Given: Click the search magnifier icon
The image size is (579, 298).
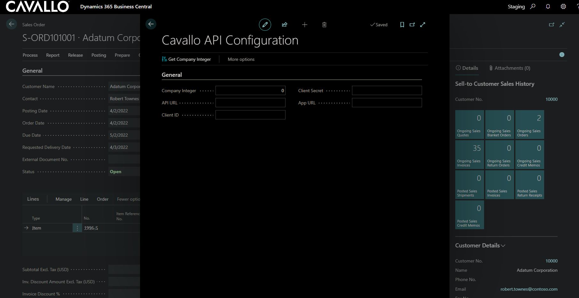Looking at the screenshot, I should pos(533,6).
